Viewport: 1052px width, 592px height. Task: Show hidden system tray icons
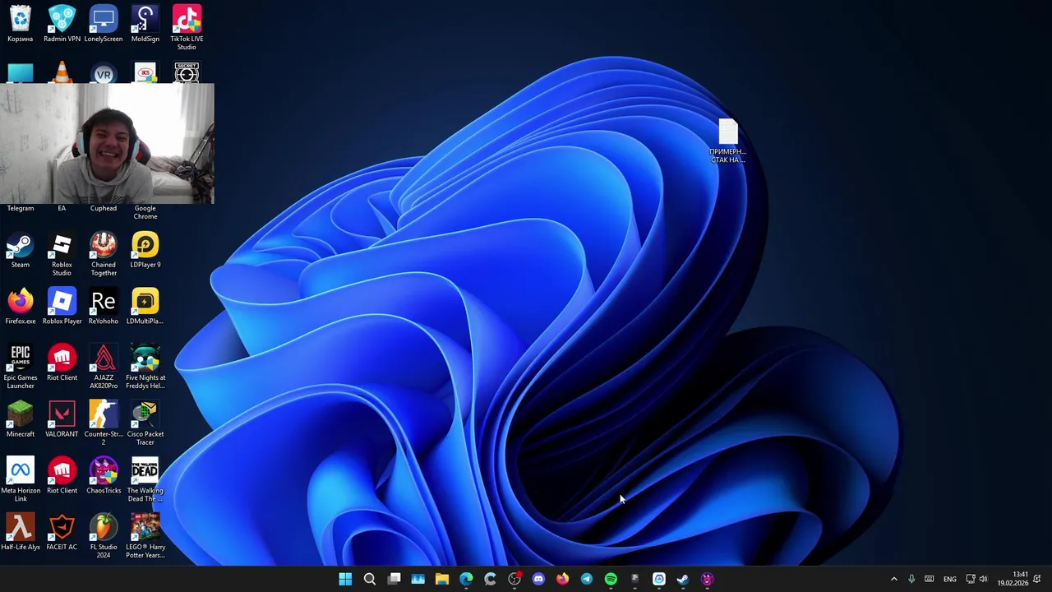pyautogui.click(x=894, y=579)
